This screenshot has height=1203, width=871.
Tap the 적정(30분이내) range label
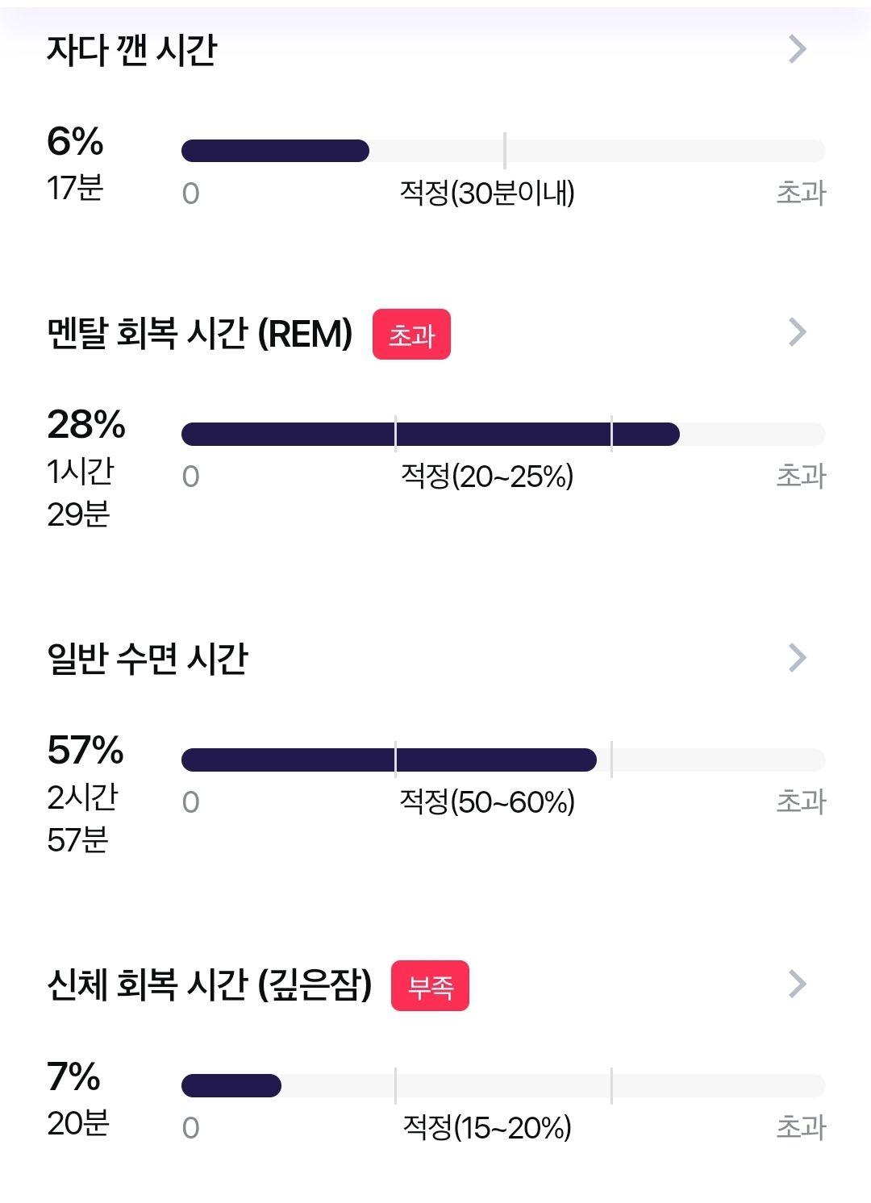(487, 193)
